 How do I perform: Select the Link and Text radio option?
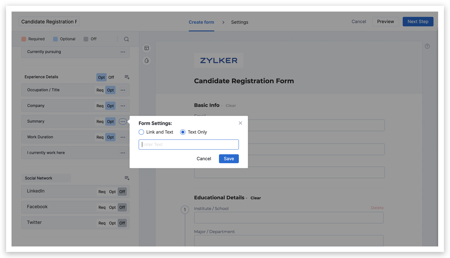[x=141, y=132]
